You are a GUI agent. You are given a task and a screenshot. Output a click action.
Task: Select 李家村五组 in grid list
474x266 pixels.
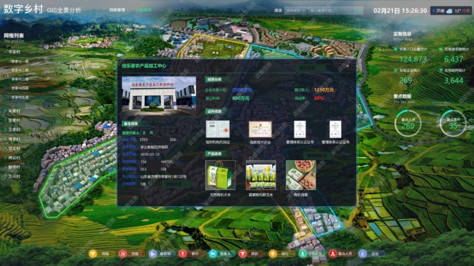(x=20, y=97)
